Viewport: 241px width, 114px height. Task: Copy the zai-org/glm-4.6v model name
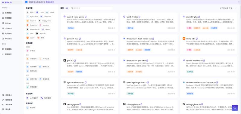point(202,104)
